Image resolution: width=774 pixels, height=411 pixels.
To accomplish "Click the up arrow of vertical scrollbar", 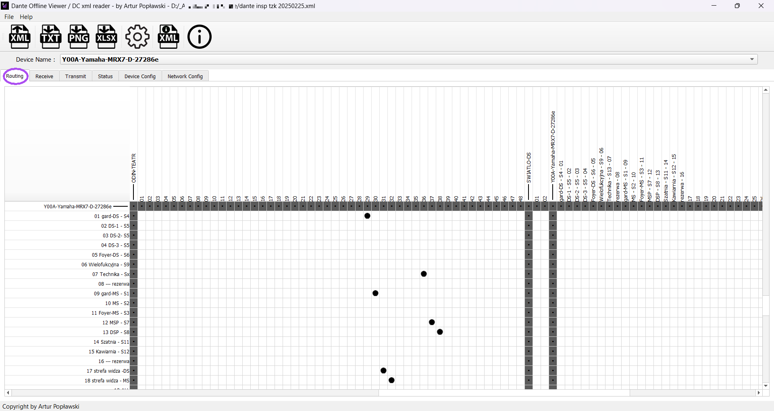I will 766,90.
